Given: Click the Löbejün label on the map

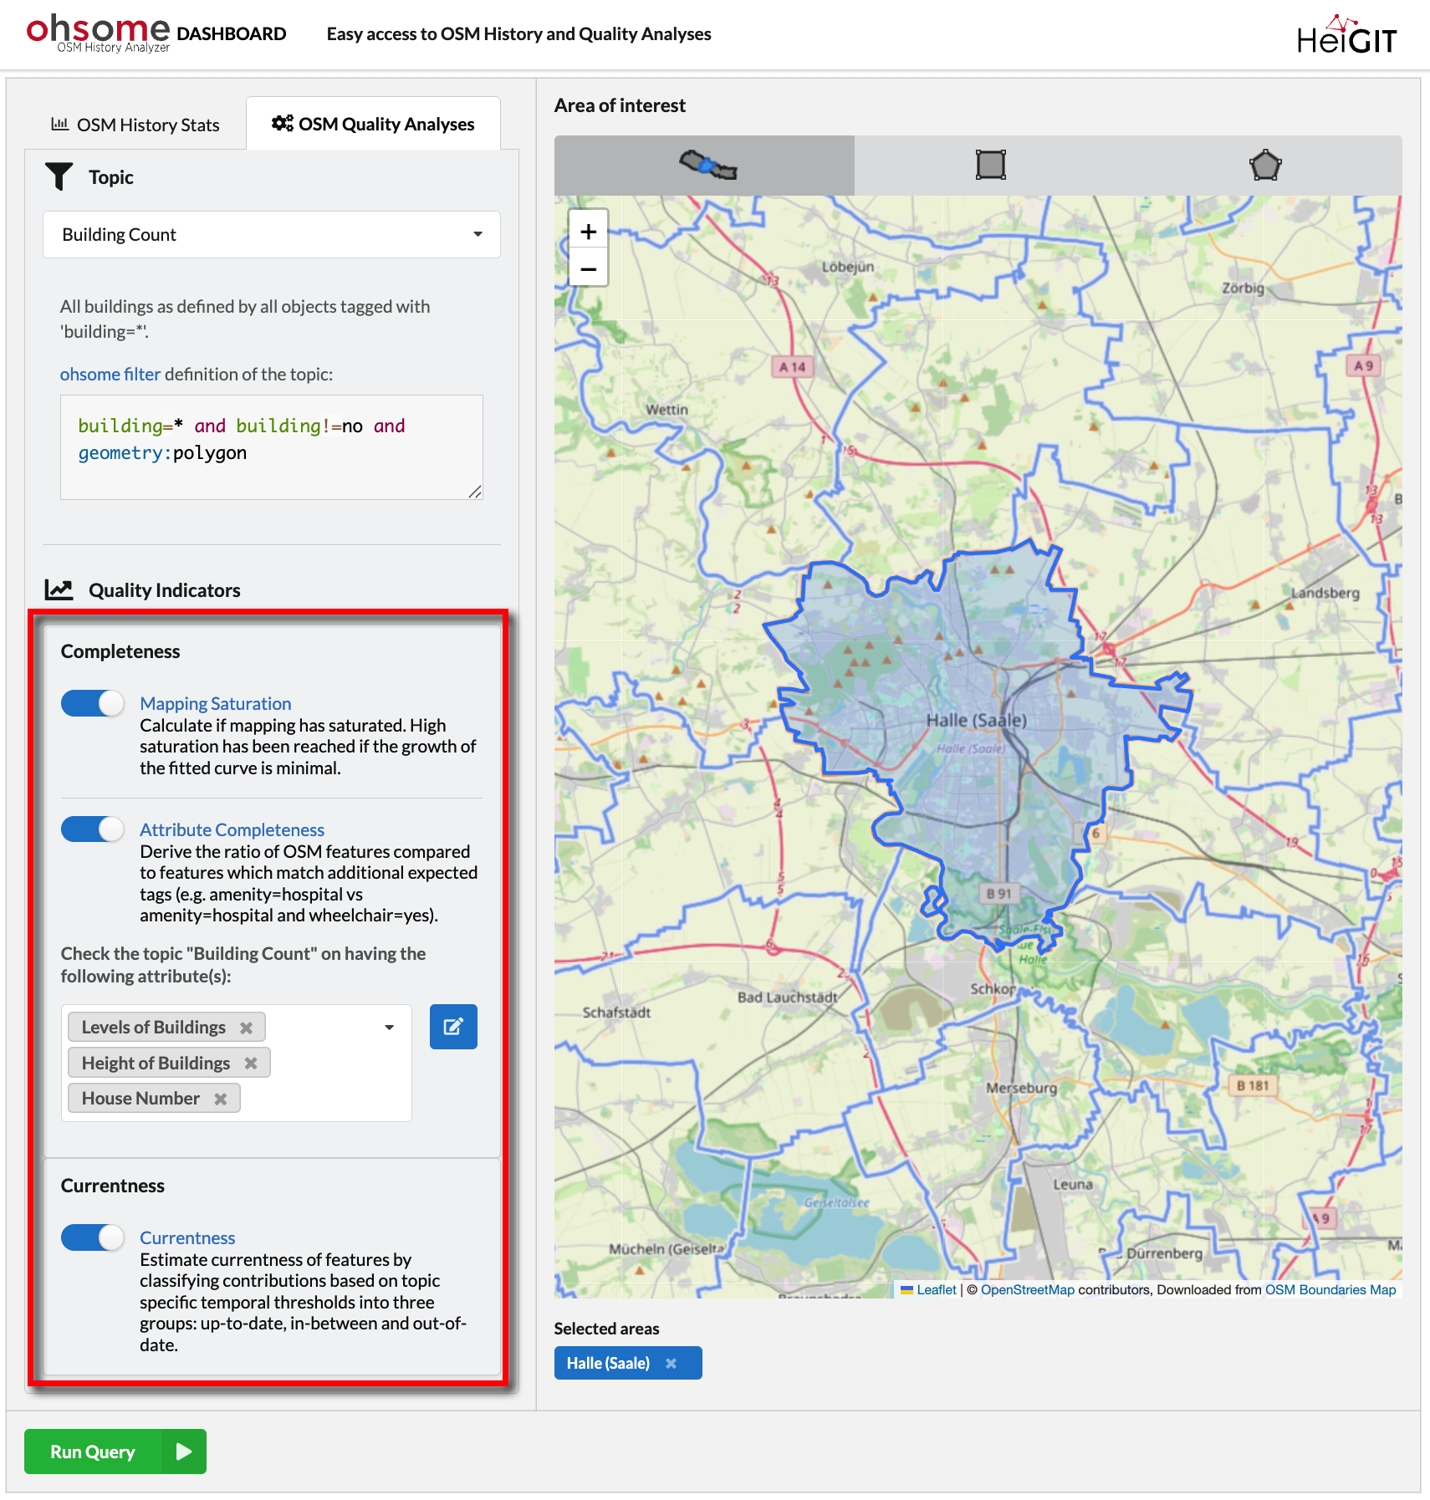Looking at the screenshot, I should 848,267.
